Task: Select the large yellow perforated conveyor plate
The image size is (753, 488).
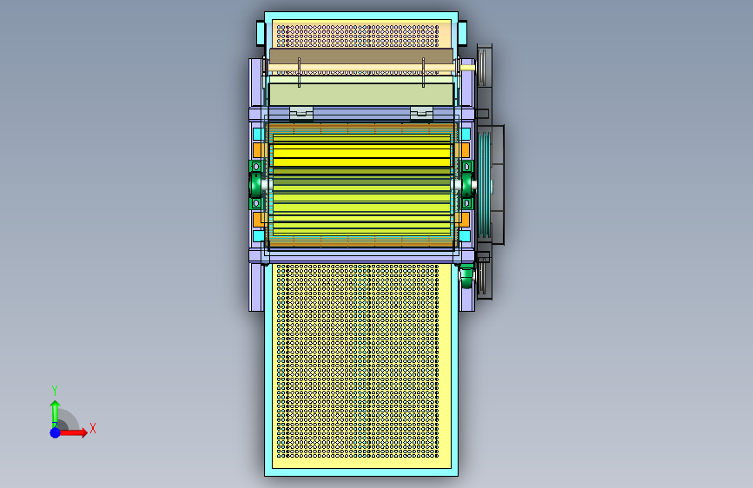Action: tap(361, 365)
